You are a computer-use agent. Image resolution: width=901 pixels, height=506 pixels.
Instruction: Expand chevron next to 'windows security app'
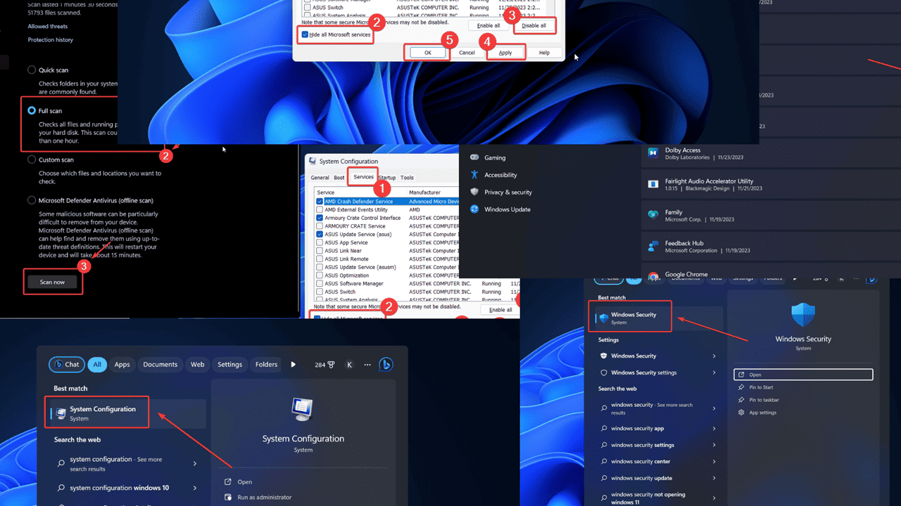coord(714,428)
